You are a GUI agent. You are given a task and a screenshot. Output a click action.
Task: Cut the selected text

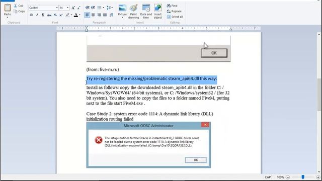[x=19, y=6]
